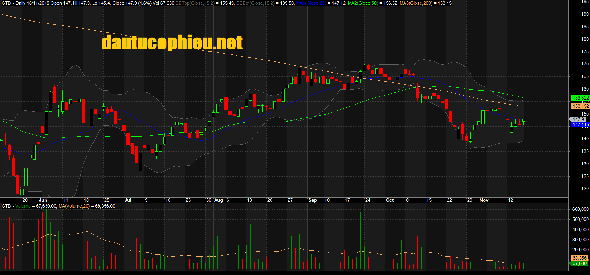Click the final green candle at 147.9
Screen dimensions: 590x275
coord(524,120)
